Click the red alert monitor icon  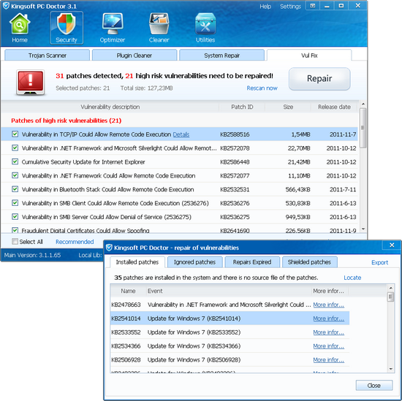pyautogui.click(x=30, y=83)
